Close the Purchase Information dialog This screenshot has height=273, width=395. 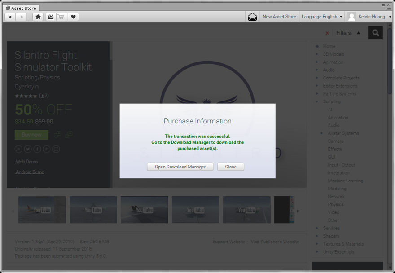231,167
